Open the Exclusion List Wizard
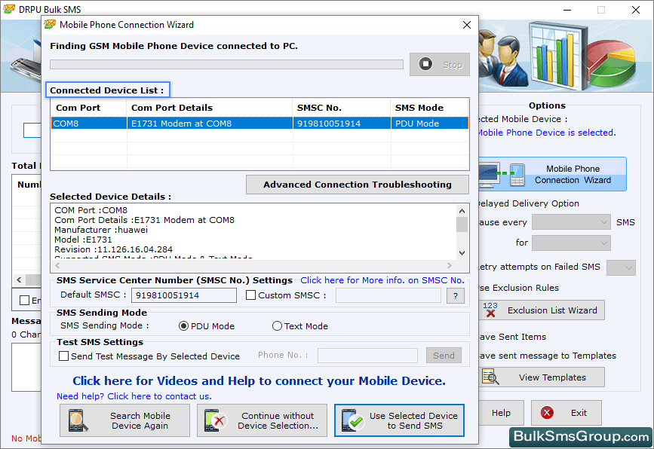 542,310
